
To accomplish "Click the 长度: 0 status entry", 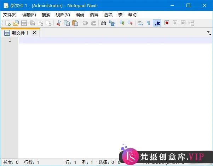I will (11, 162).
